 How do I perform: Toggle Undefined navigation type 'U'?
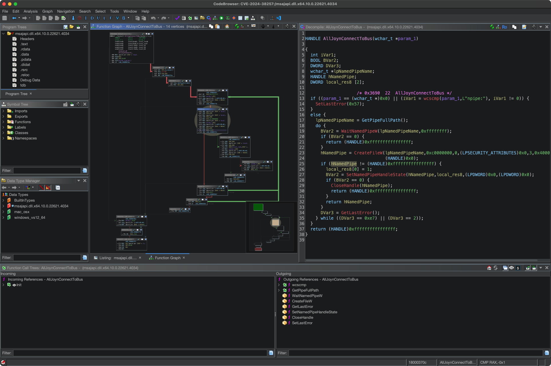point(98,18)
